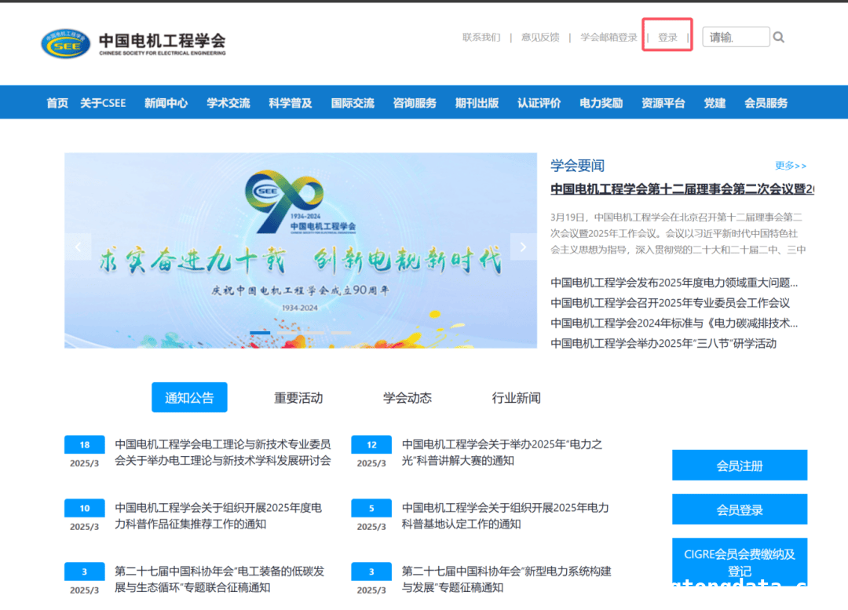Click the 登录 link in header
Image resolution: width=848 pixels, height=610 pixels.
tap(667, 38)
